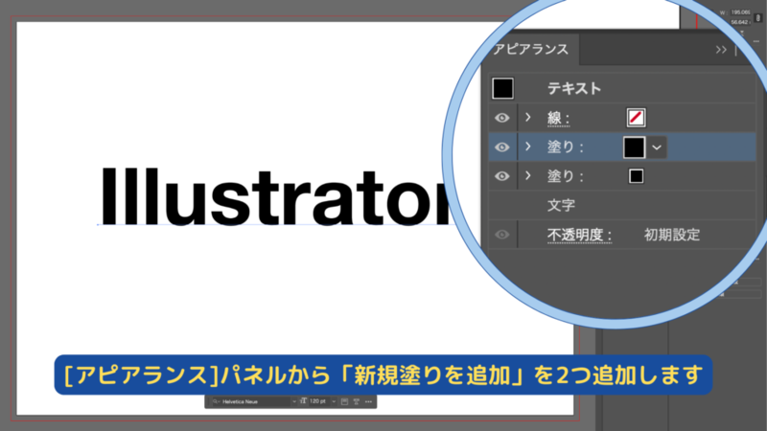Hide the lower unselected 塗り fill
767x431 pixels.
(x=501, y=176)
